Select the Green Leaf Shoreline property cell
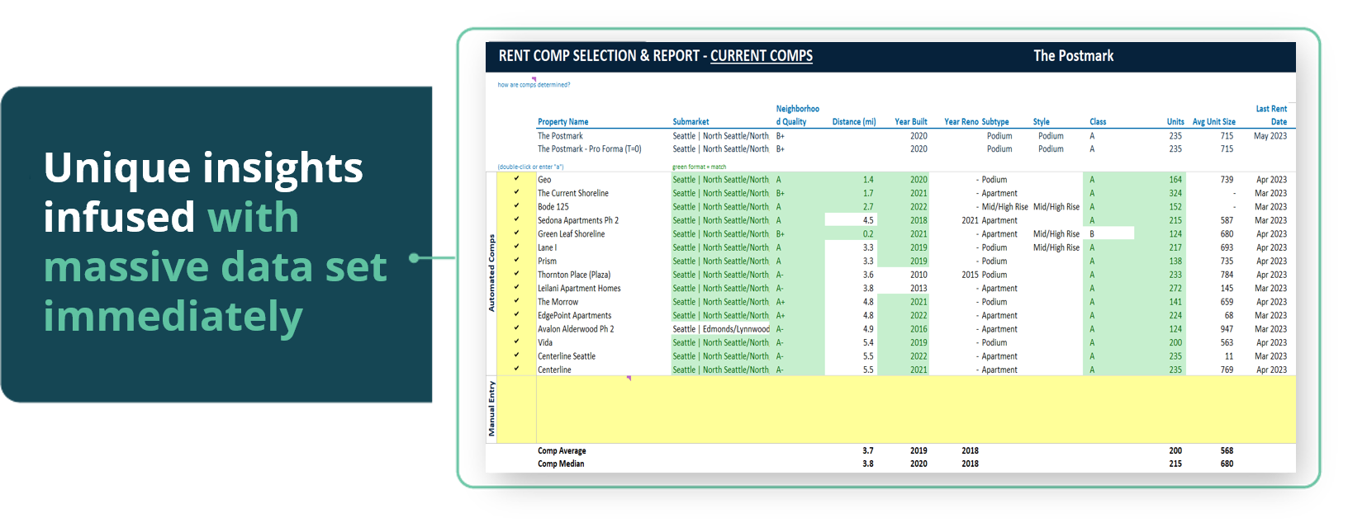 [572, 234]
